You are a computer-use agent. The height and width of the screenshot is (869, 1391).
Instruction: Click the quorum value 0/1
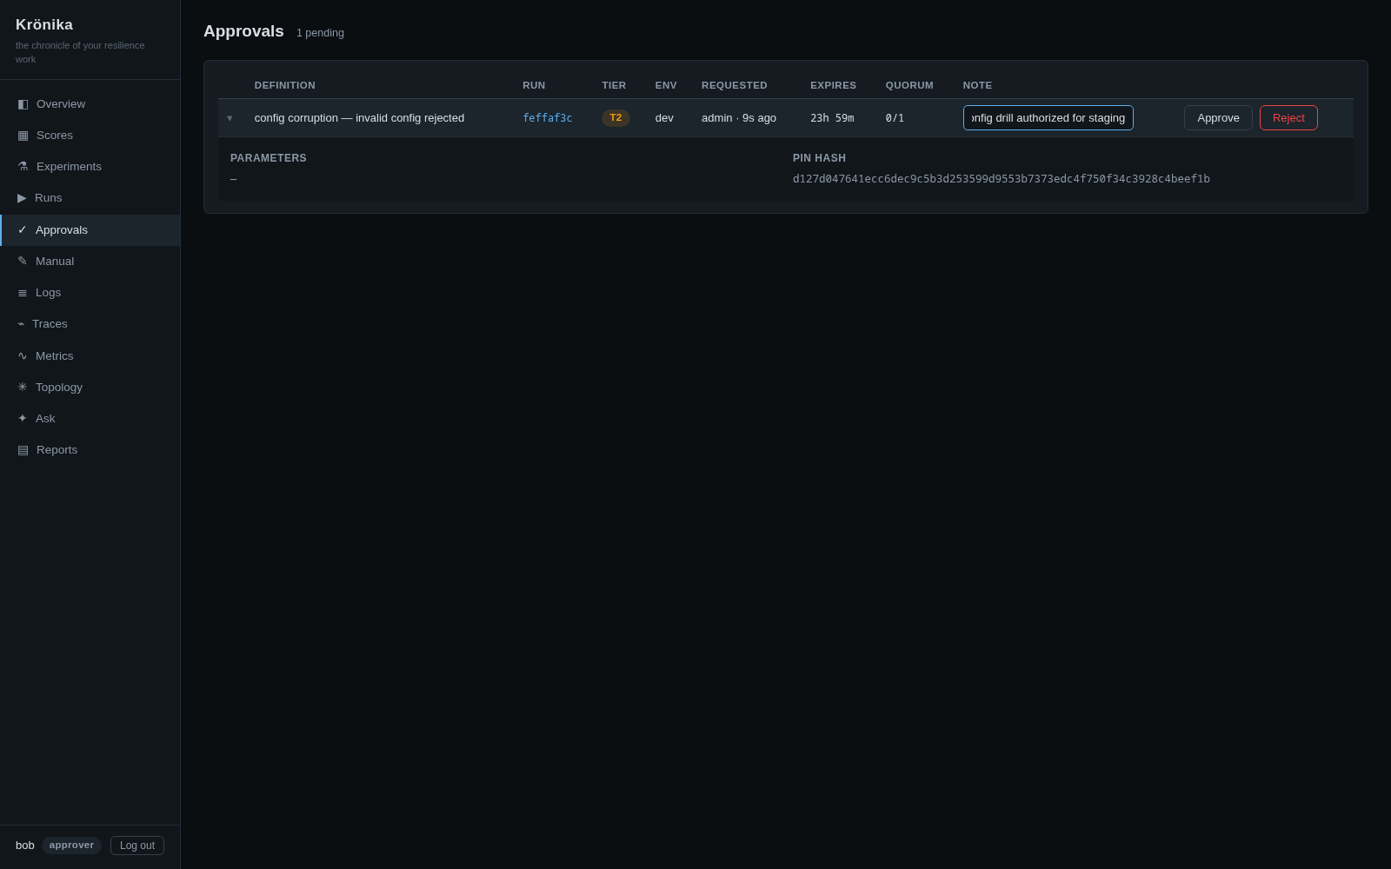895,118
